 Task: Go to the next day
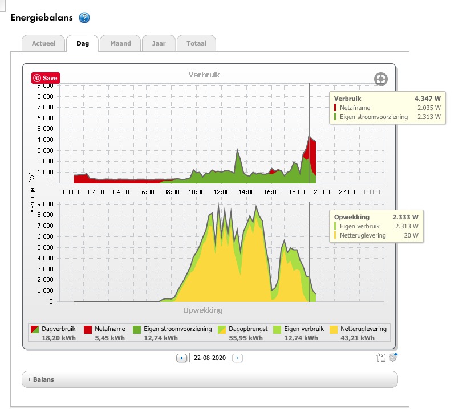tap(238, 358)
